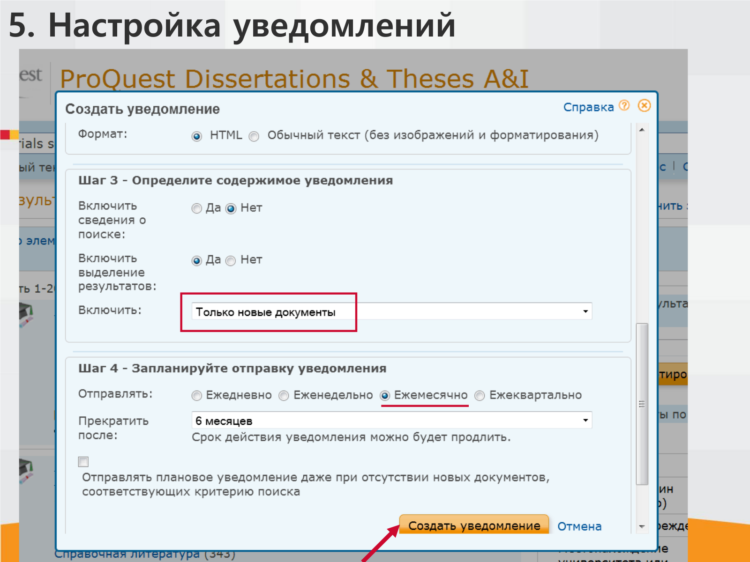Click the Отмена link
The height and width of the screenshot is (562, 750).
(579, 526)
